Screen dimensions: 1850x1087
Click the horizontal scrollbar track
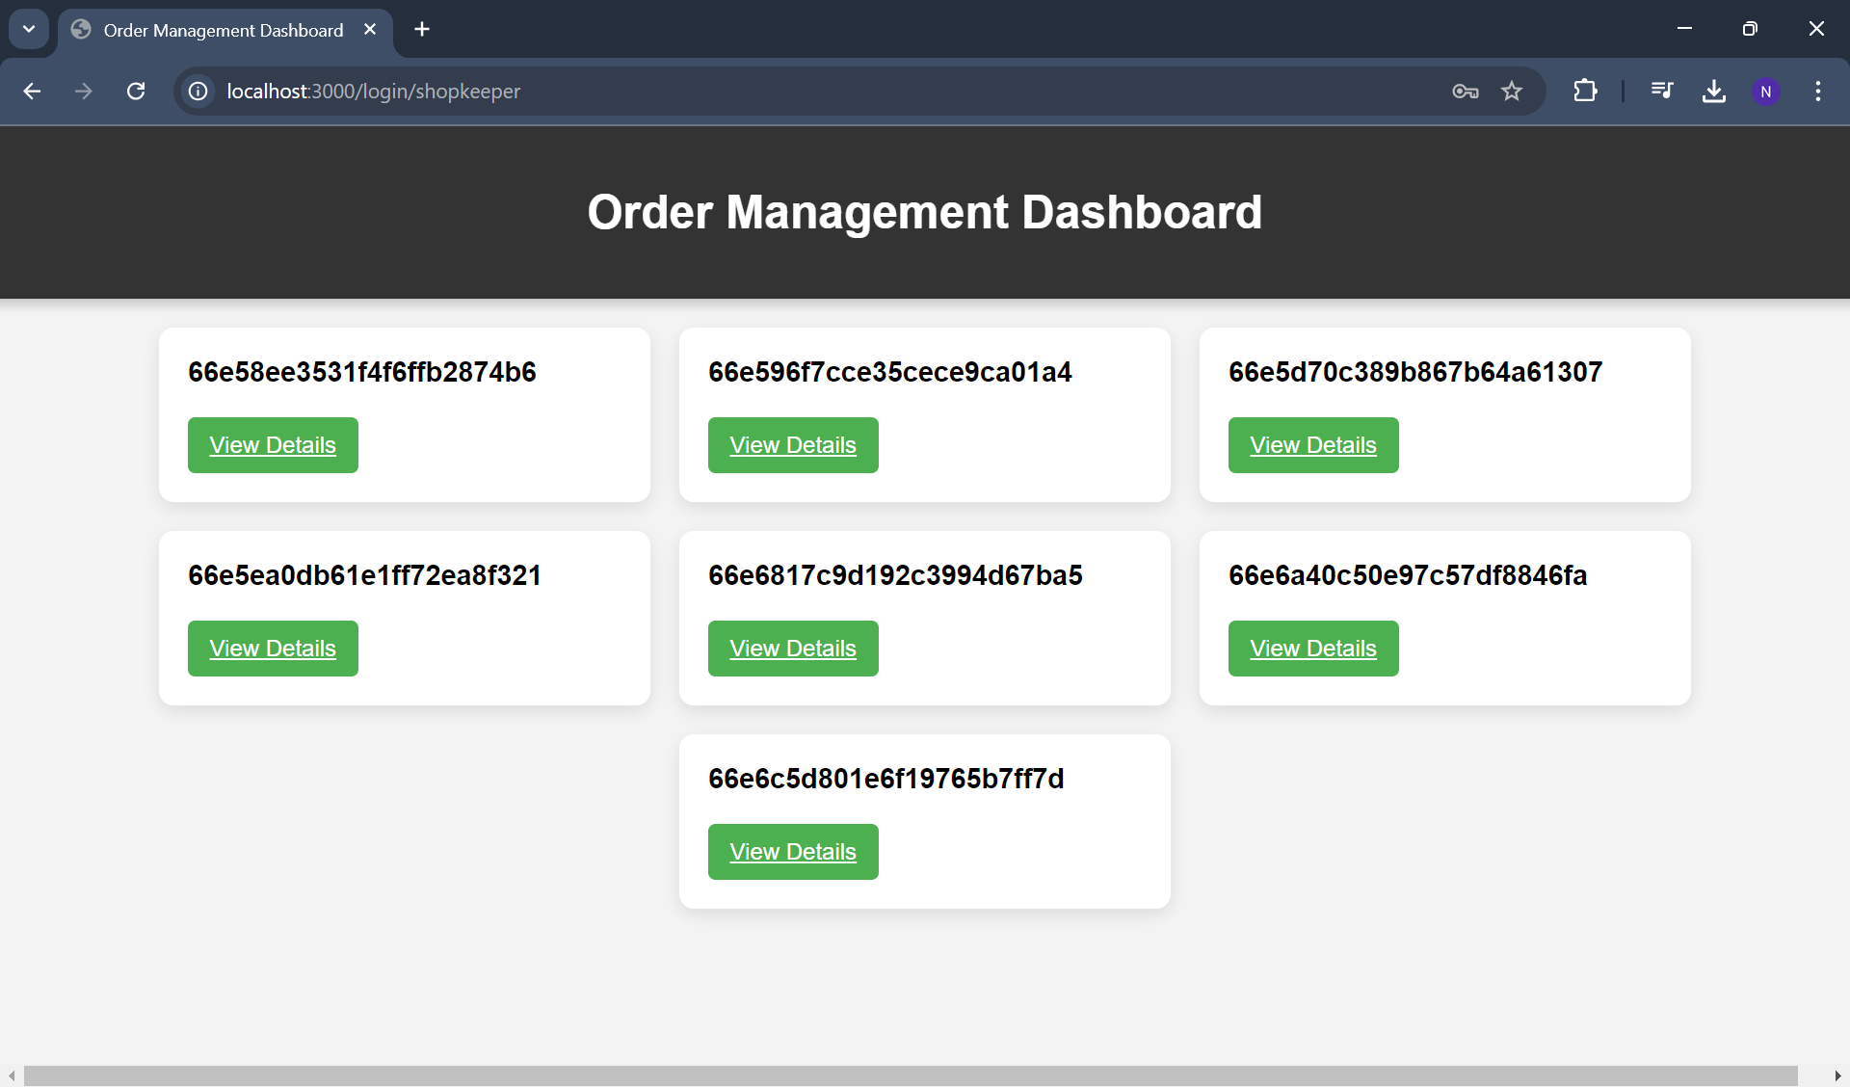[x=1815, y=1075]
